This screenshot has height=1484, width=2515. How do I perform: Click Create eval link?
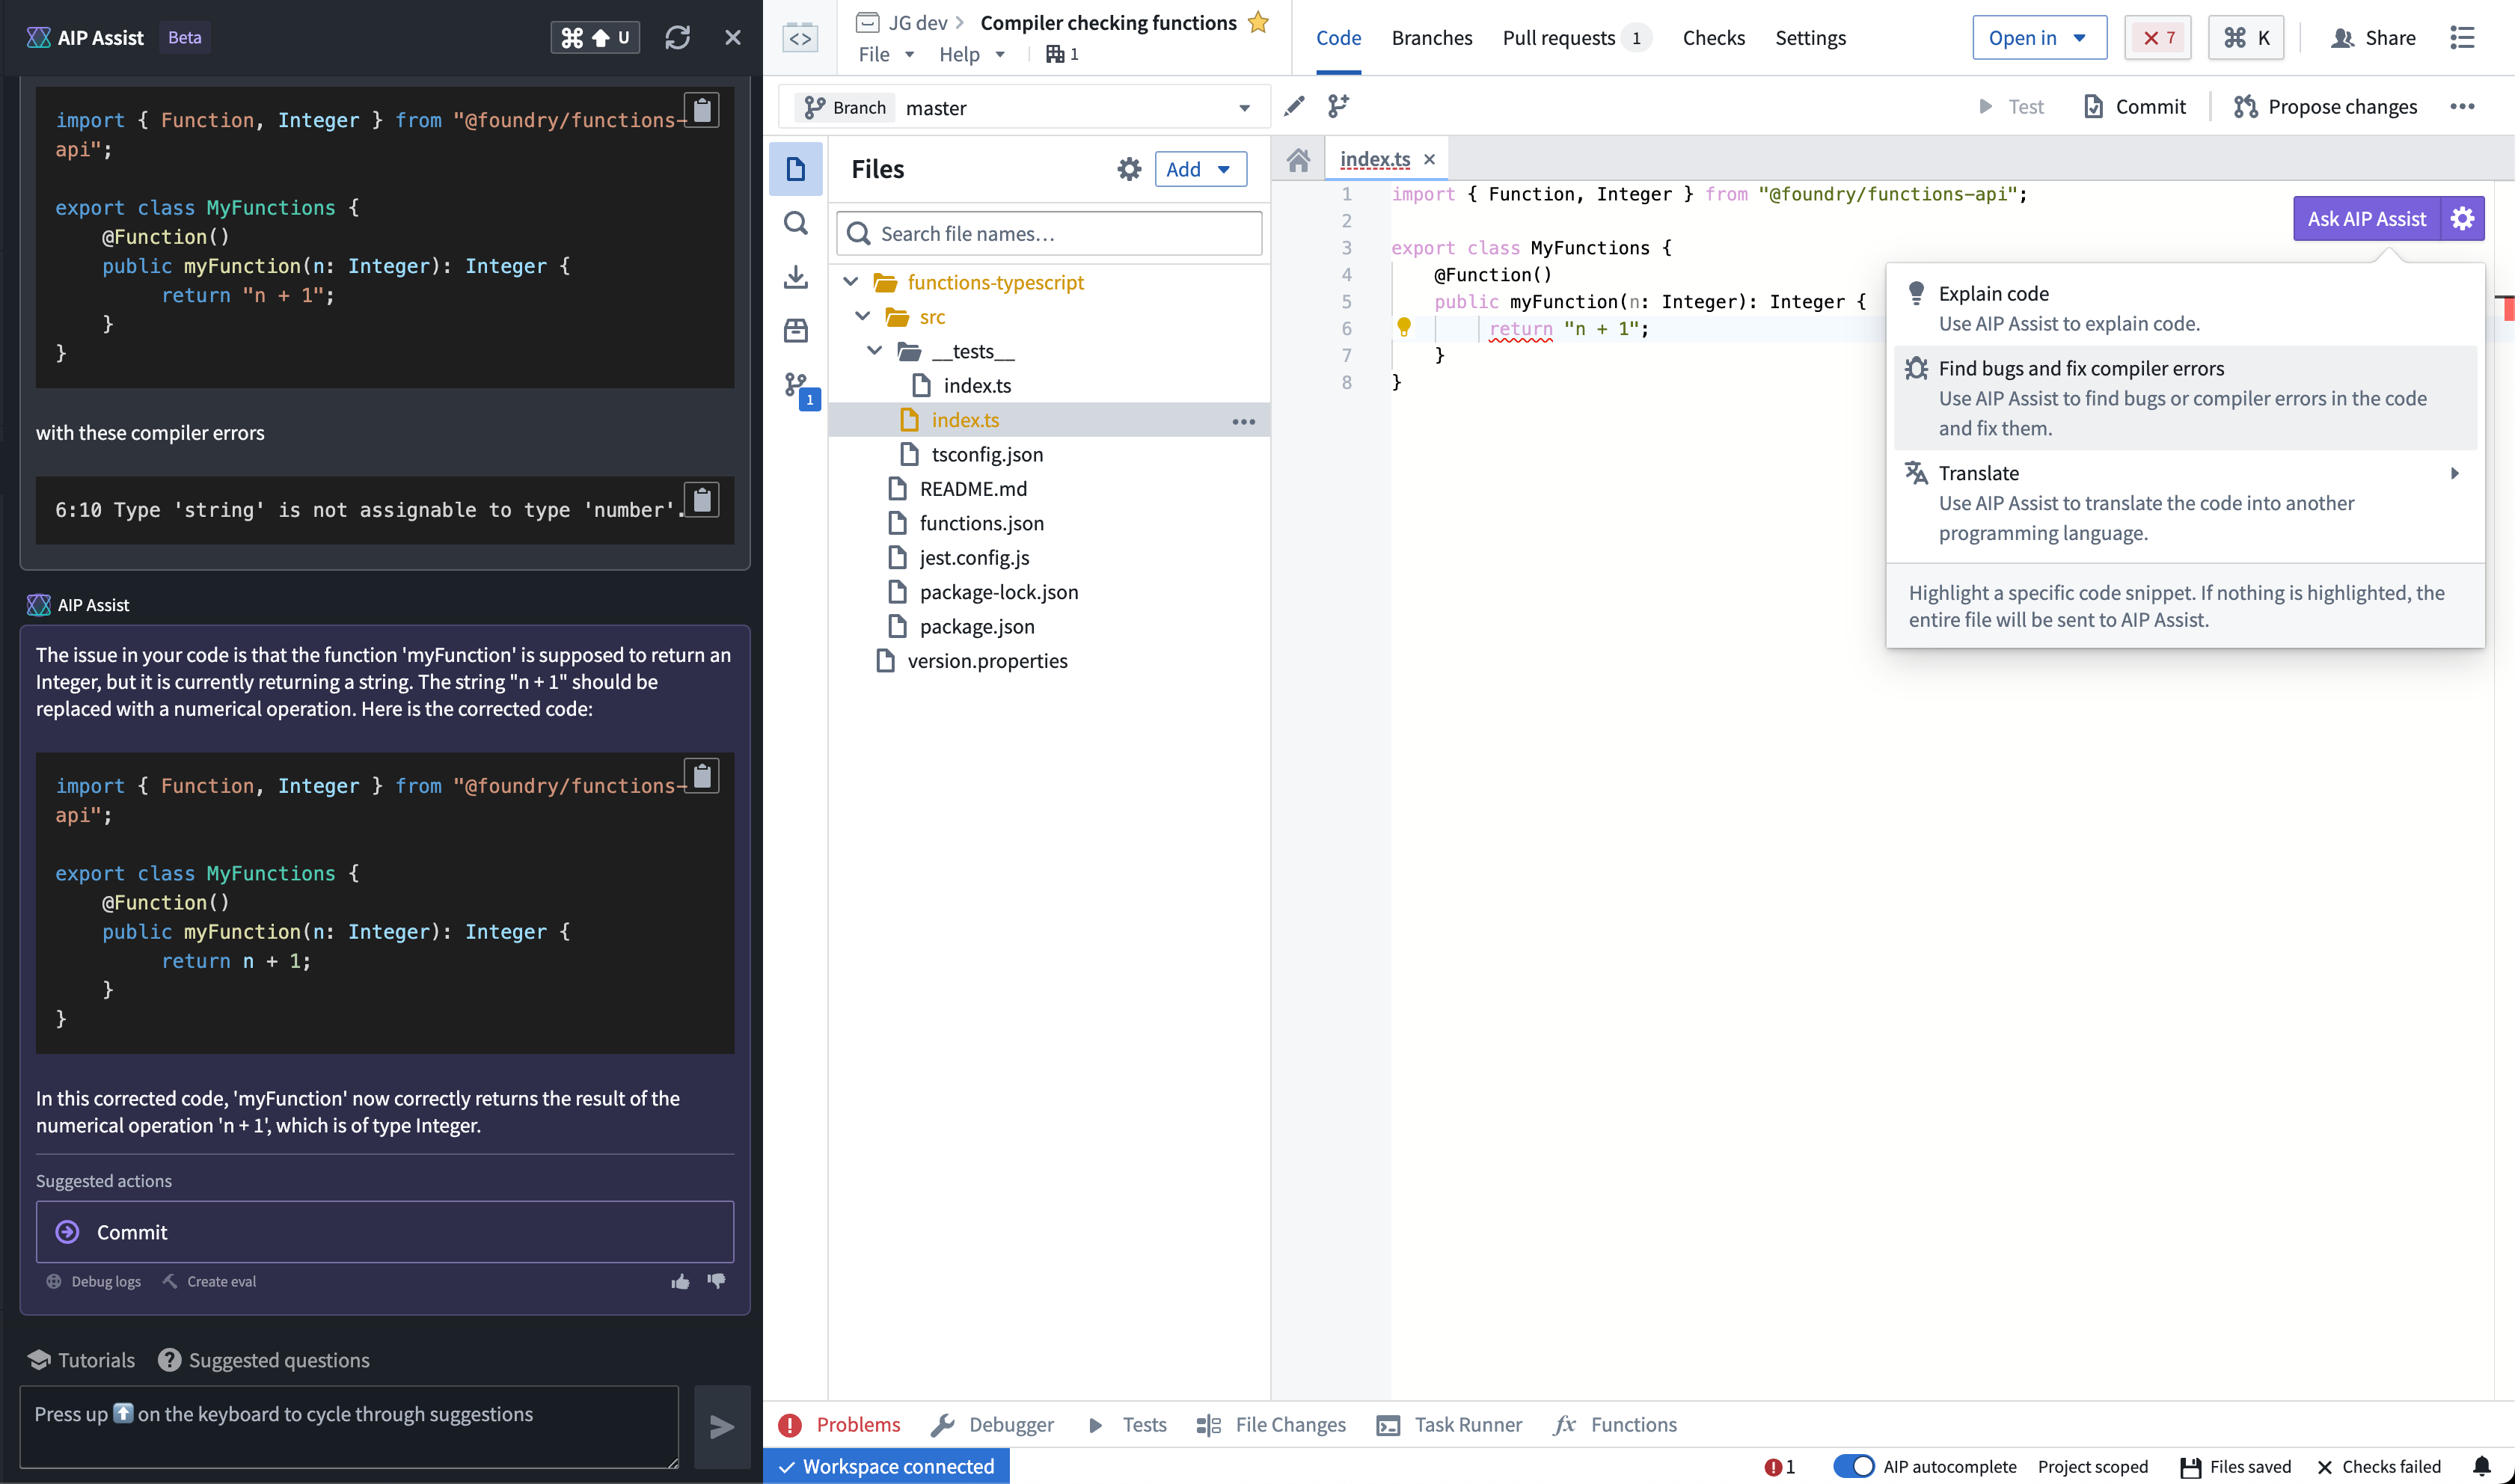point(209,1281)
